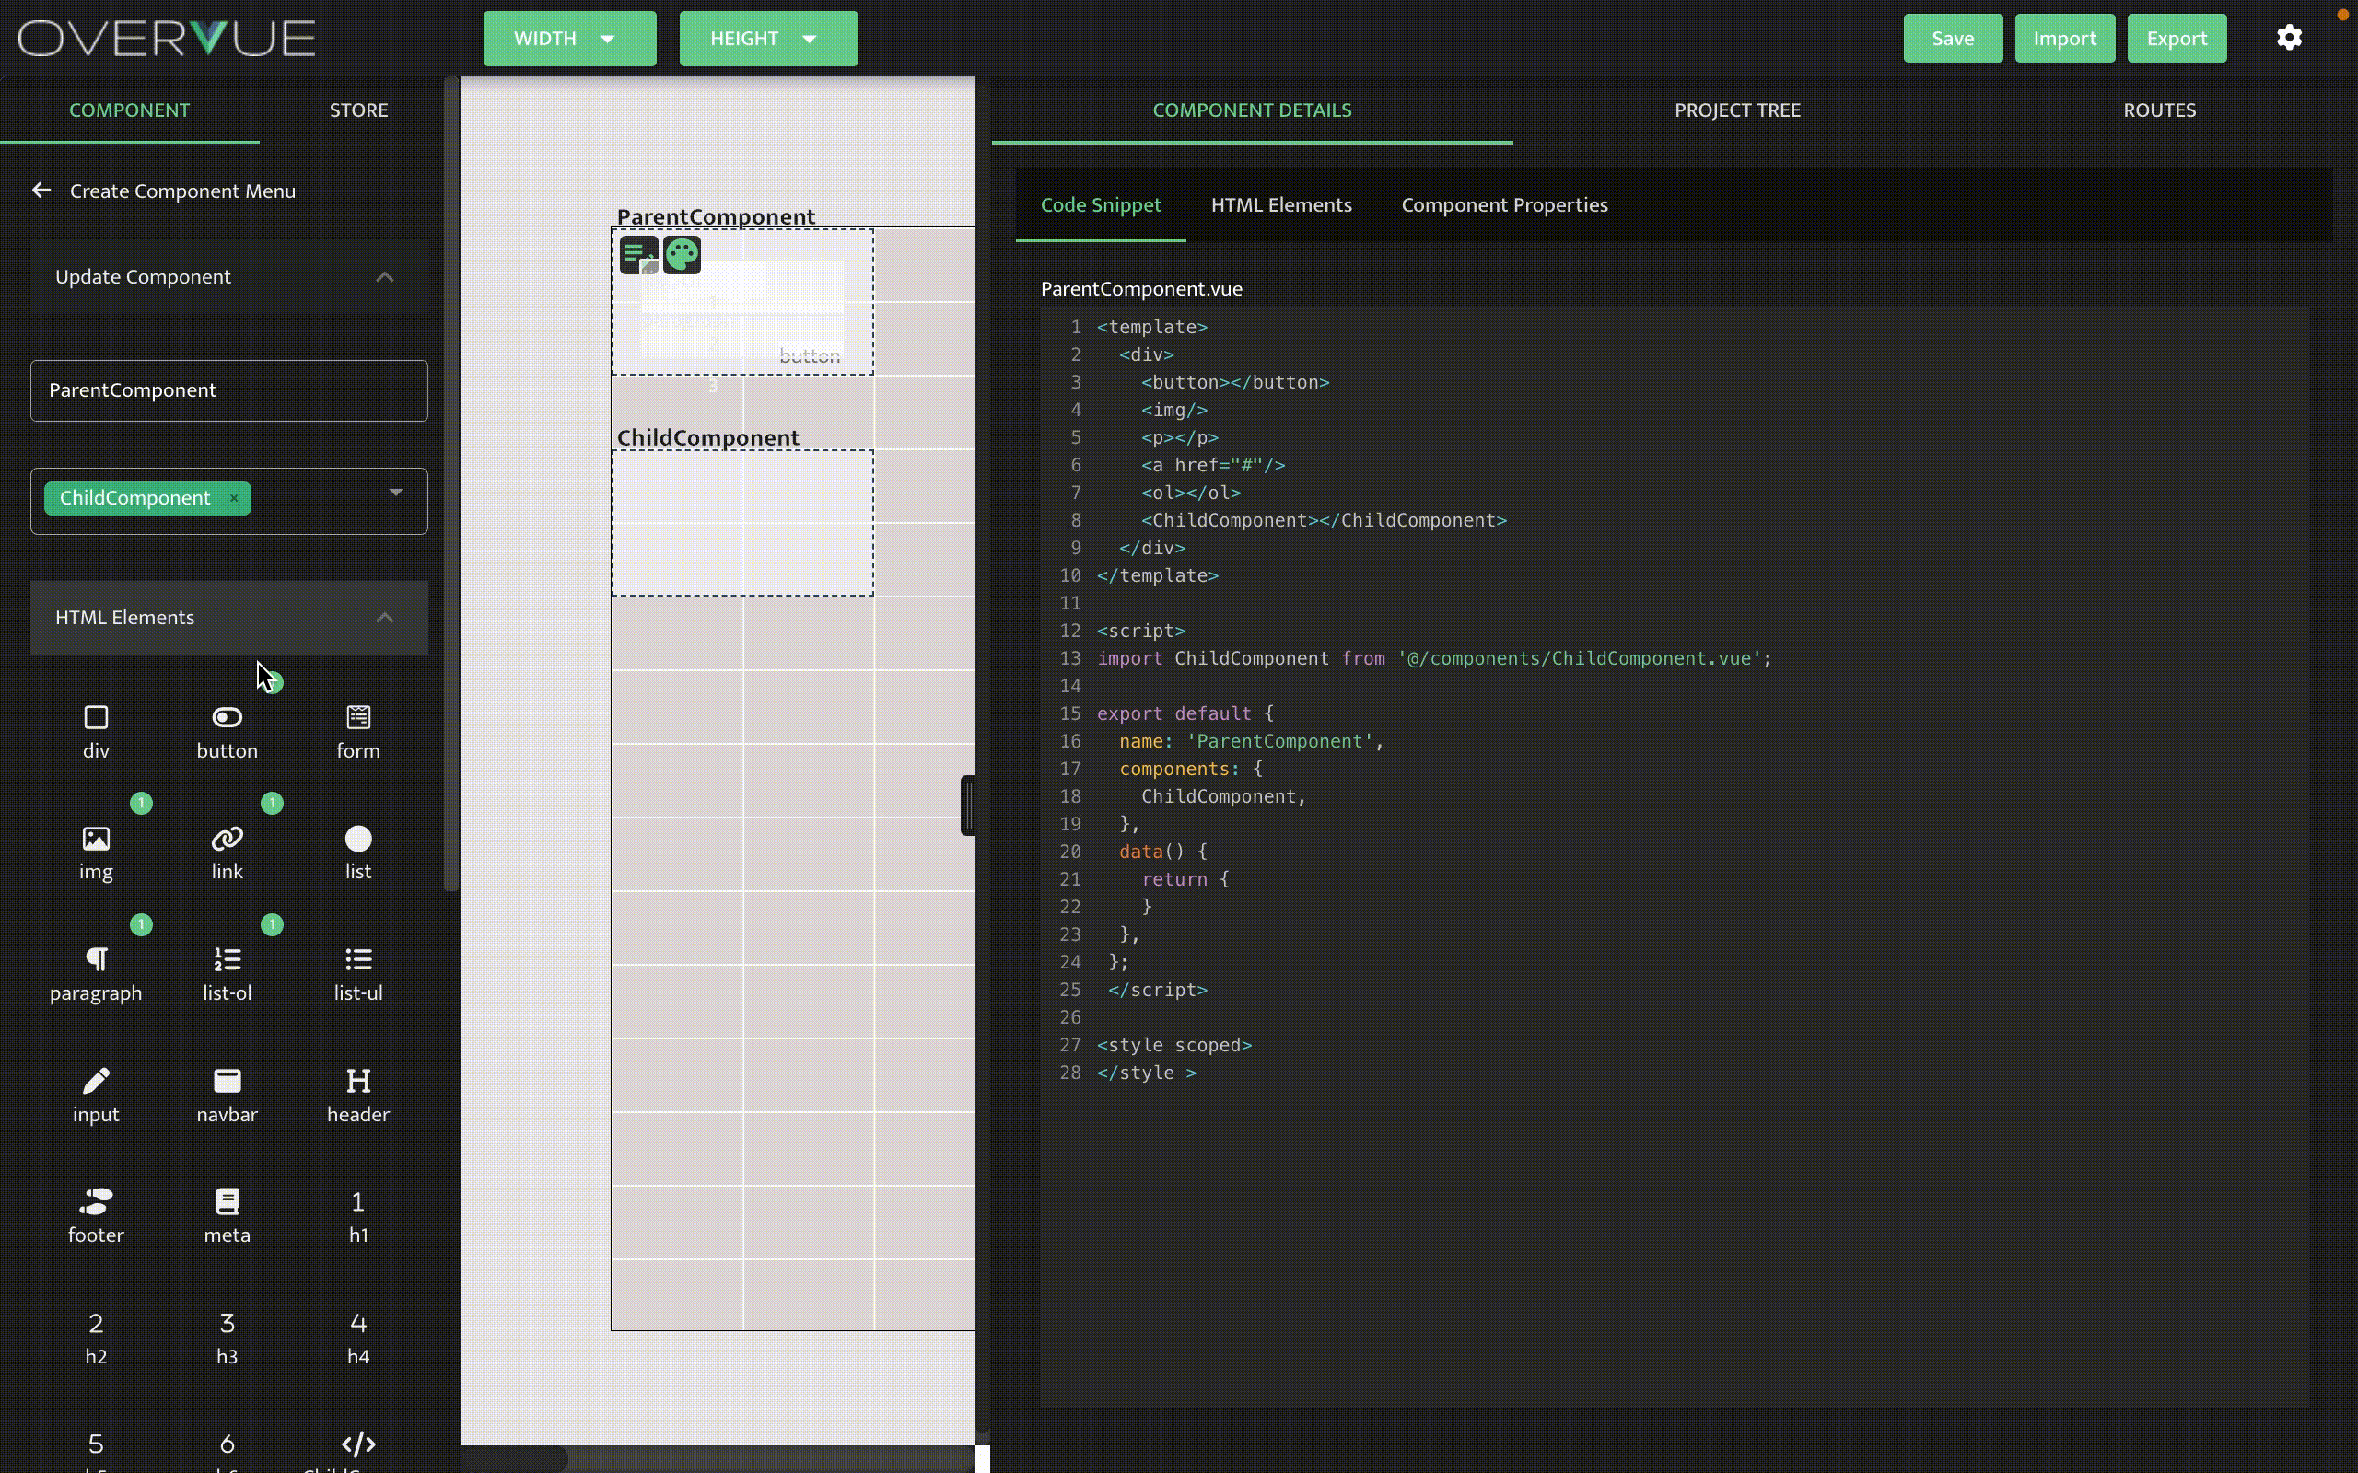Screen dimensions: 2358x1473
Task: Open the HEIGHT dropdown
Action: (x=768, y=38)
